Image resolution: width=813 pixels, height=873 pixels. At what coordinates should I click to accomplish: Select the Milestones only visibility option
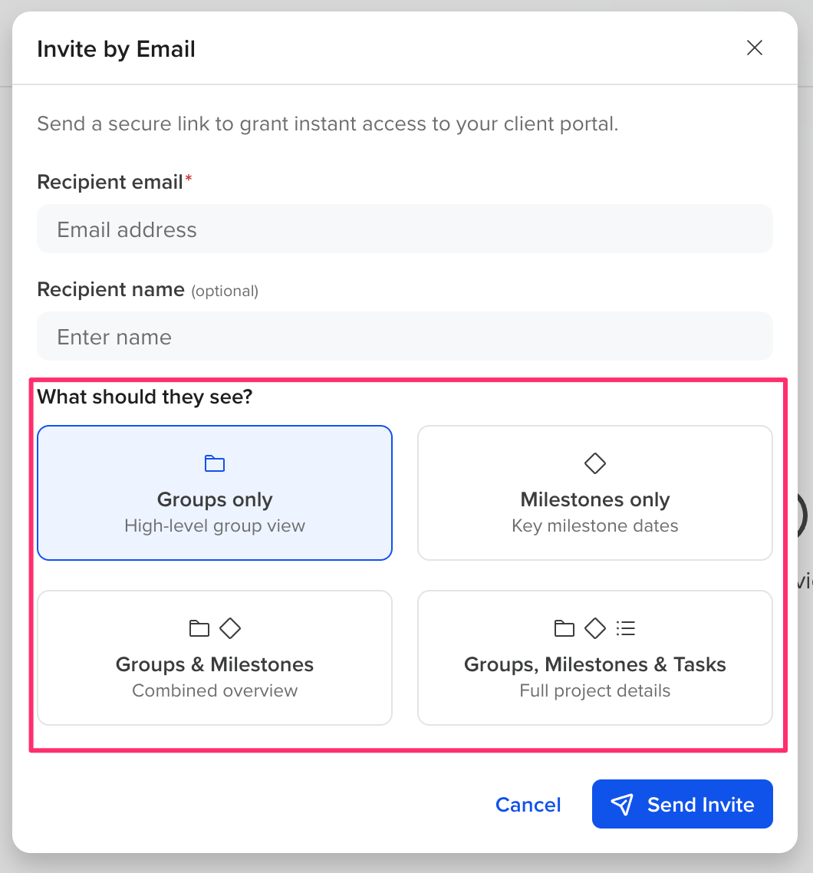click(595, 493)
